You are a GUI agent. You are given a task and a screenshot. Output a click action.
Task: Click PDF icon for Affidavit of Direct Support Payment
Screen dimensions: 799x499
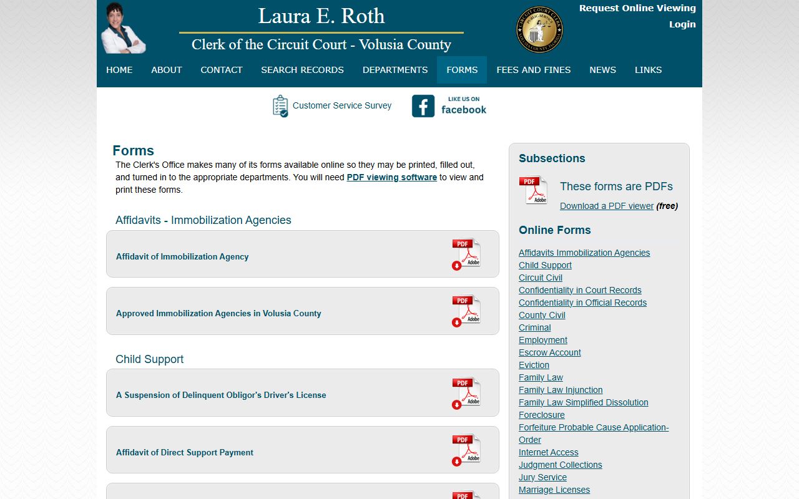click(x=466, y=450)
